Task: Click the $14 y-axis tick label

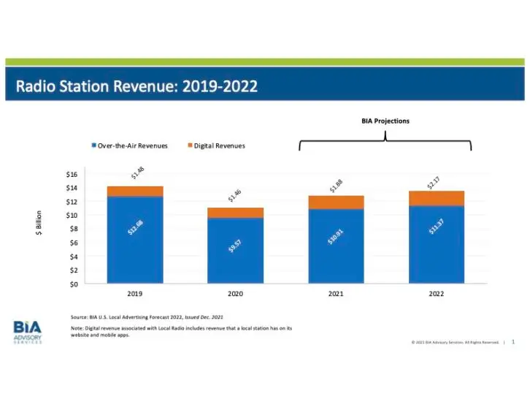Action: click(72, 188)
